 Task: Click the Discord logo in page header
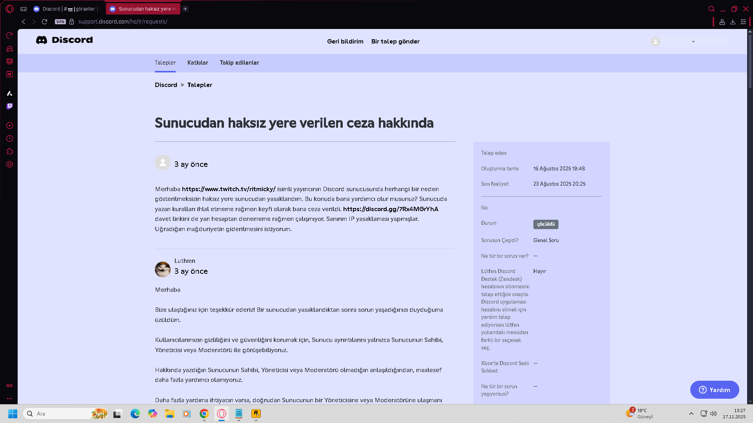(64, 40)
